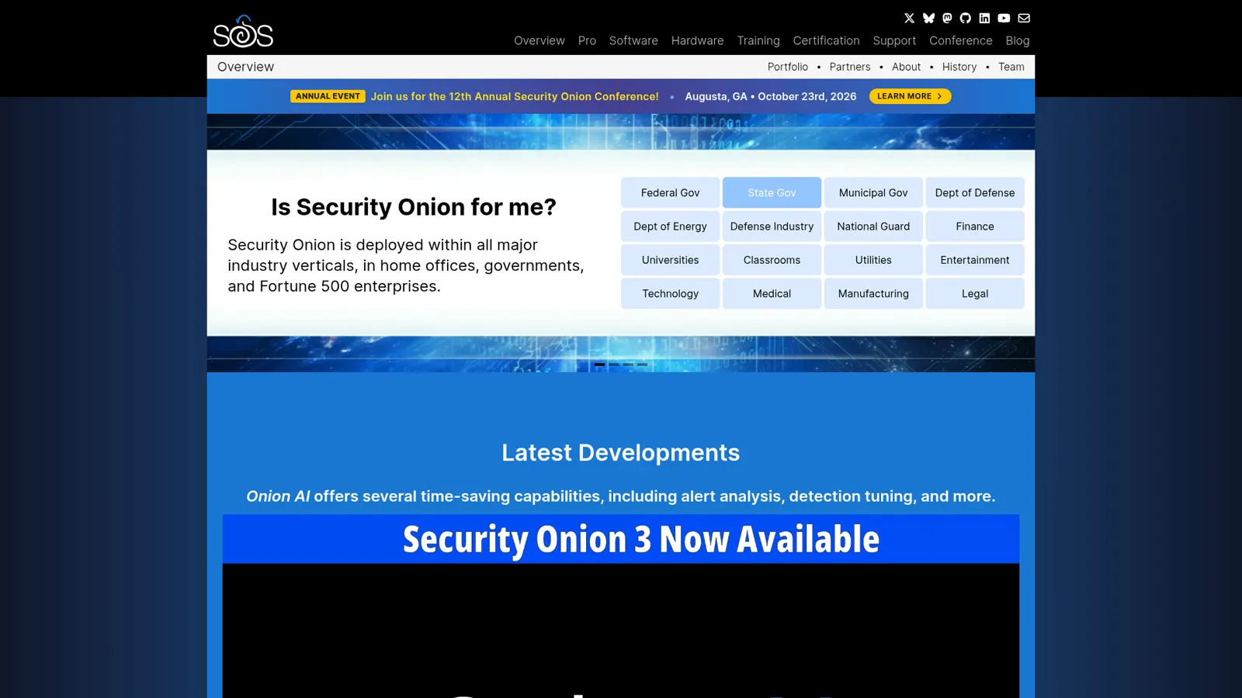Viewport: 1242px width, 698px height.
Task: Open the Certification menu item
Action: pyautogui.click(x=826, y=40)
